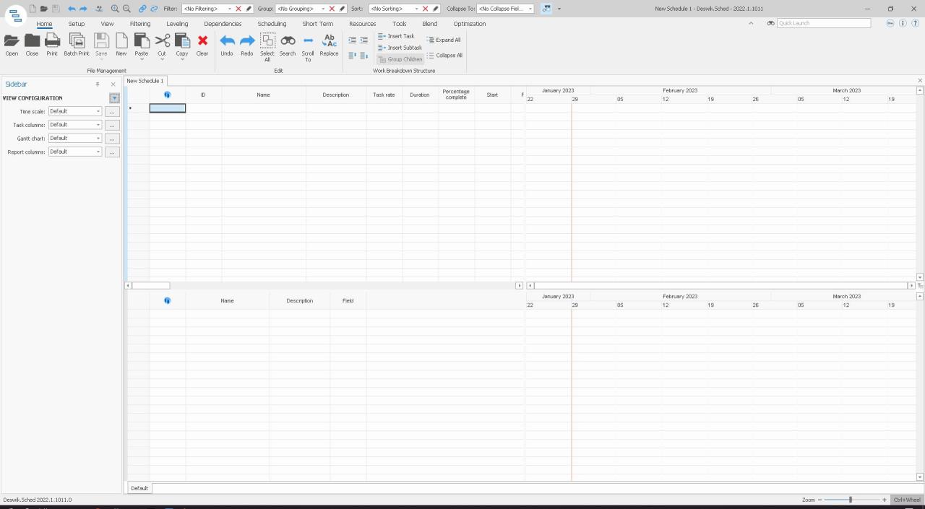
Task: Open the Time scale dropdown
Action: pos(98,111)
